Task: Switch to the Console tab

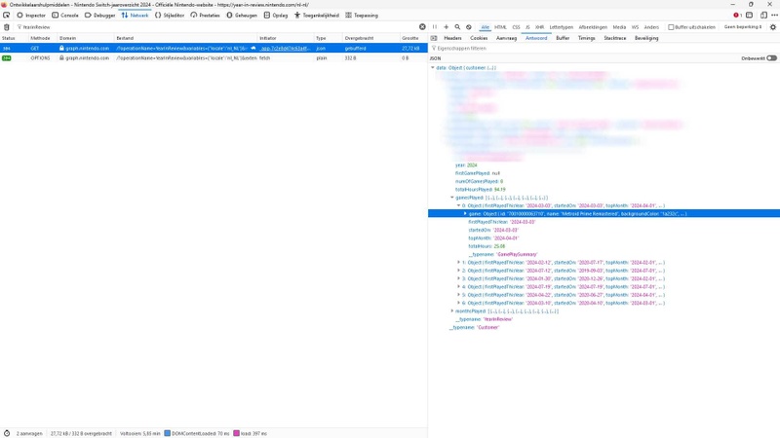Action: pos(65,16)
